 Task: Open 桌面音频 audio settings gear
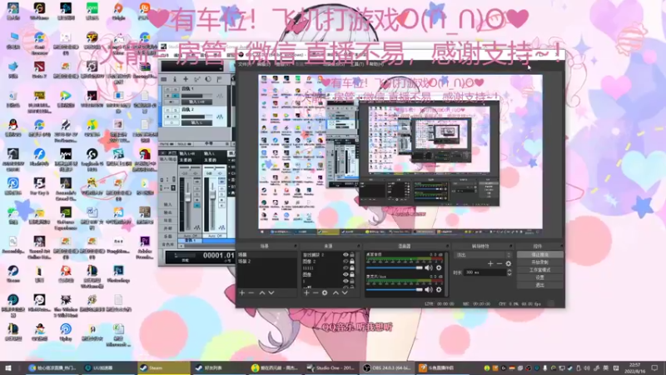pos(439,267)
